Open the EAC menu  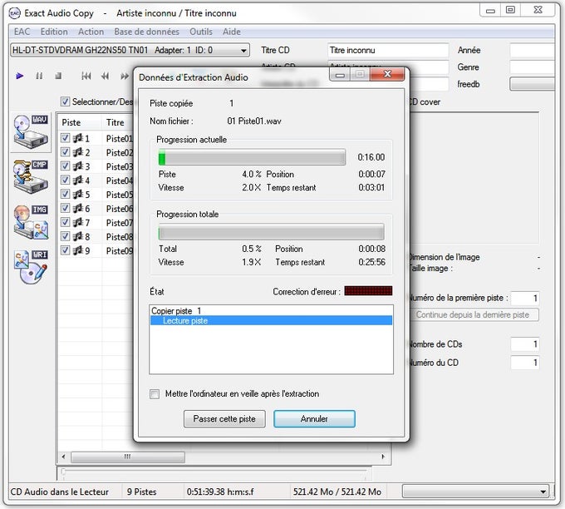(x=22, y=32)
